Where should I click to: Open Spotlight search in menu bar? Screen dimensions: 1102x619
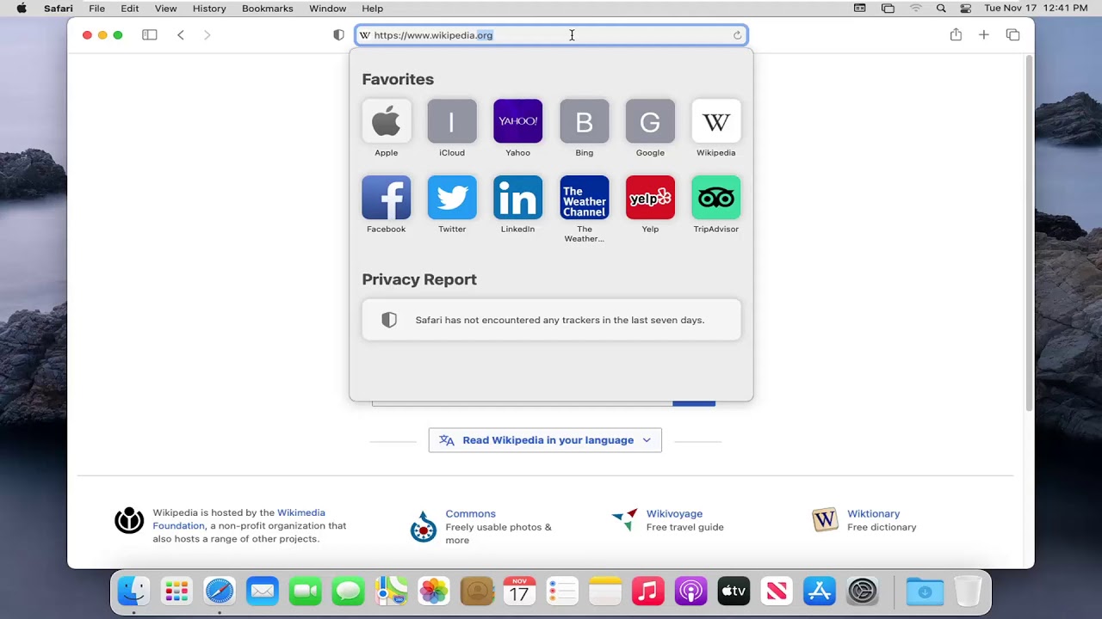(x=941, y=9)
